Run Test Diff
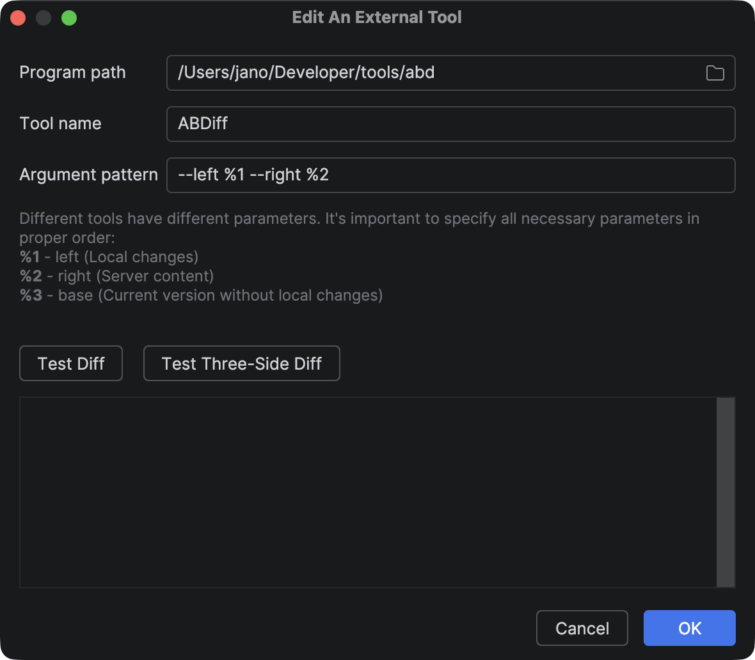Screen dimensions: 755x660 click(70, 363)
